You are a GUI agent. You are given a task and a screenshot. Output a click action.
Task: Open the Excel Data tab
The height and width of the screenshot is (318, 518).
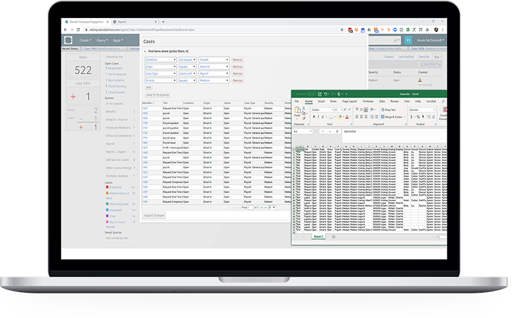point(382,101)
